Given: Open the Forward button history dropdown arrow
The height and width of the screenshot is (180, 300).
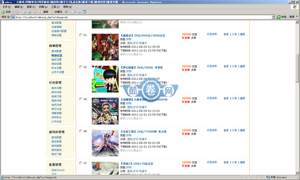Looking at the screenshot, I should tap(21, 12).
